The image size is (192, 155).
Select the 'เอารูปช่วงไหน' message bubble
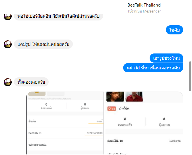(x=166, y=58)
